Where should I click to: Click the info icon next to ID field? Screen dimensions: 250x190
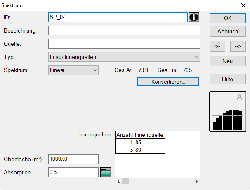click(x=194, y=17)
